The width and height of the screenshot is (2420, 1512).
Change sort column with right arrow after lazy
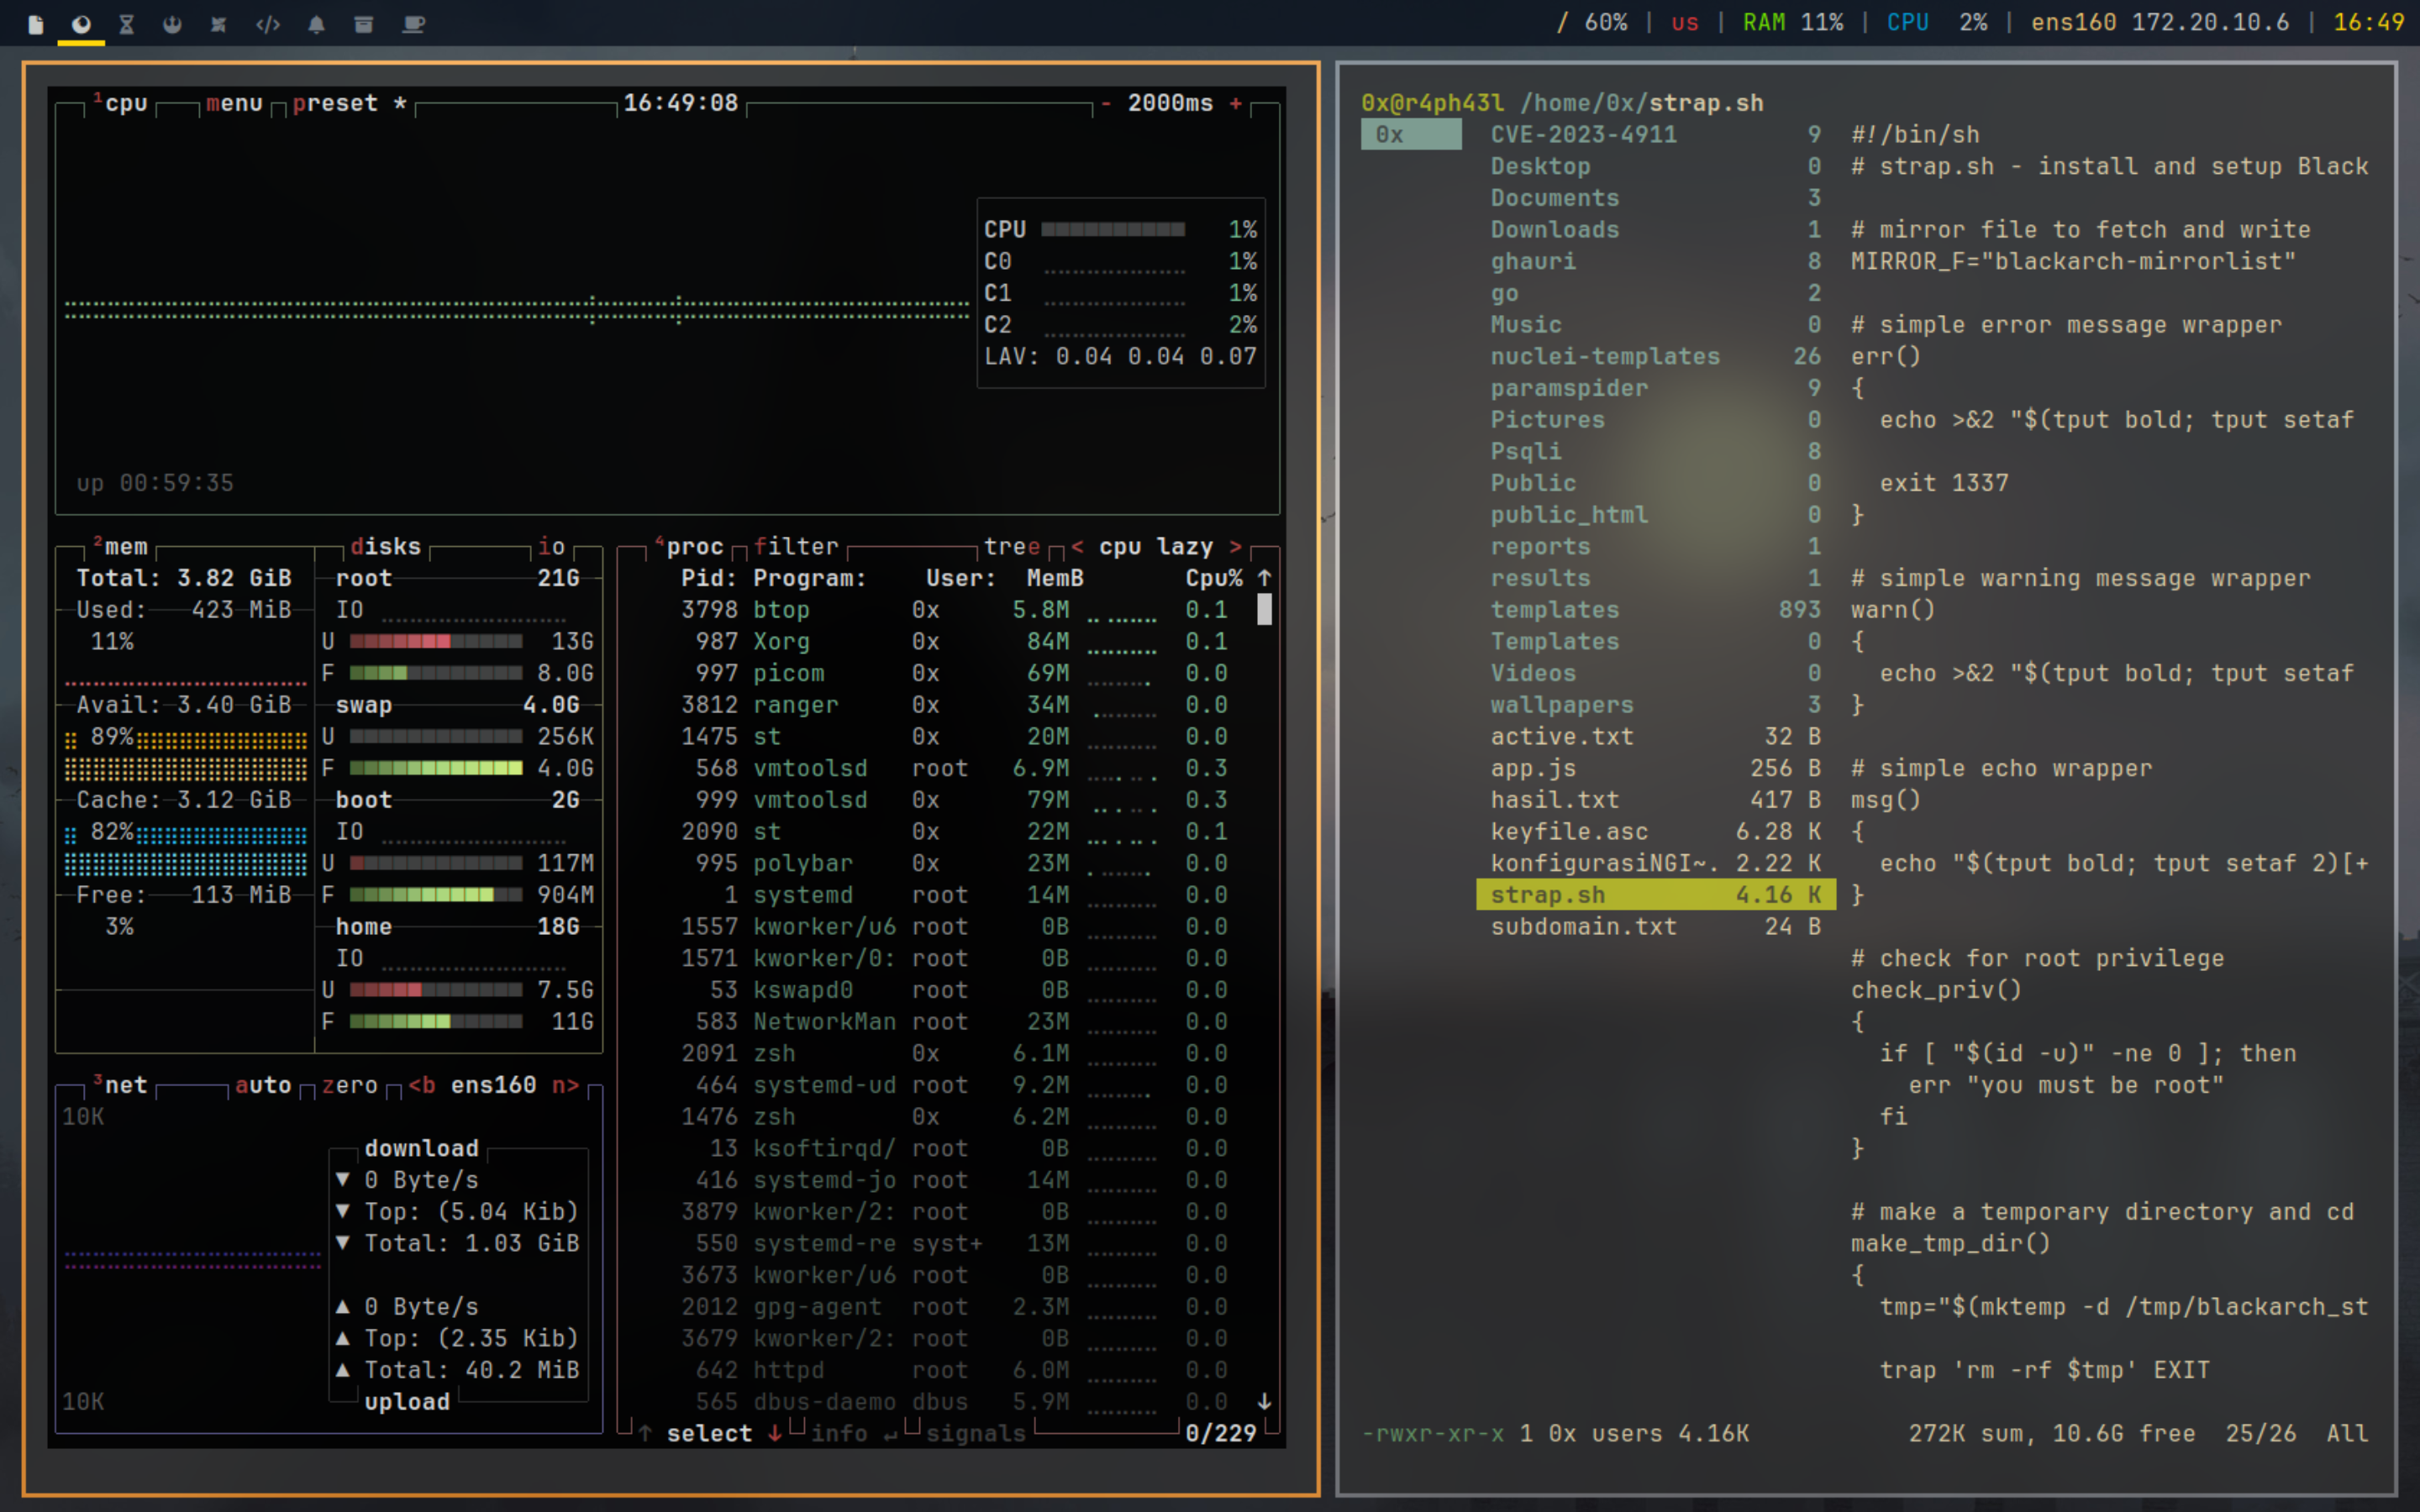pyautogui.click(x=1236, y=546)
